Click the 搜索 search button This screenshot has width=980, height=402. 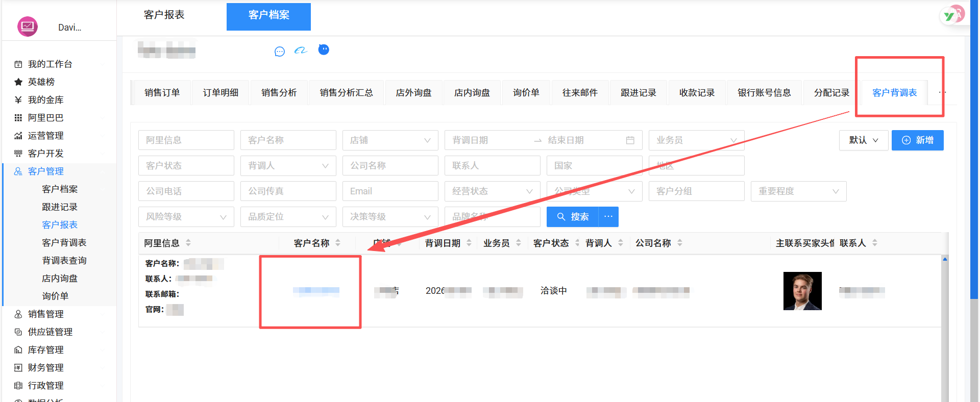point(573,217)
